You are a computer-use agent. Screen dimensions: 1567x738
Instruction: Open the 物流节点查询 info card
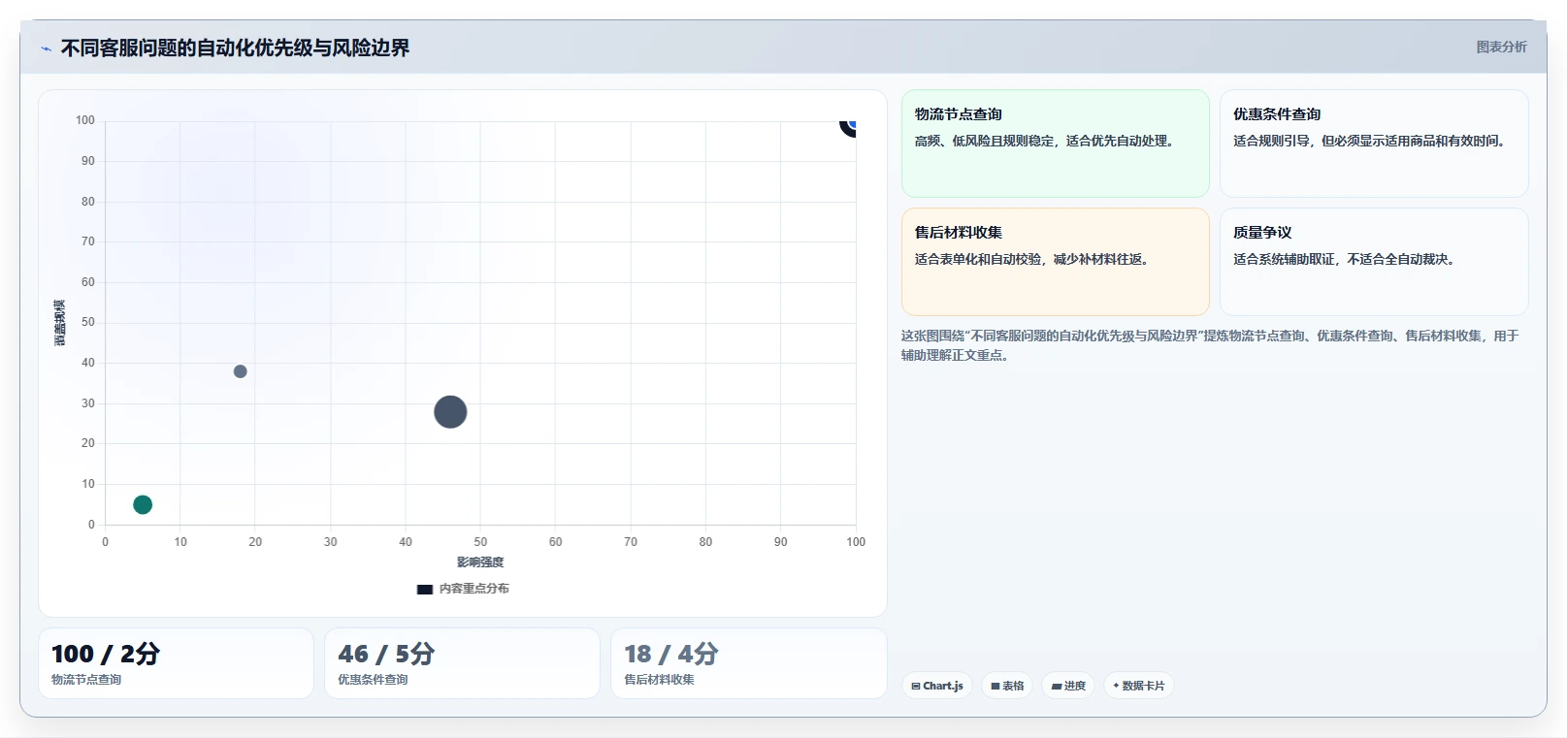click(1055, 144)
